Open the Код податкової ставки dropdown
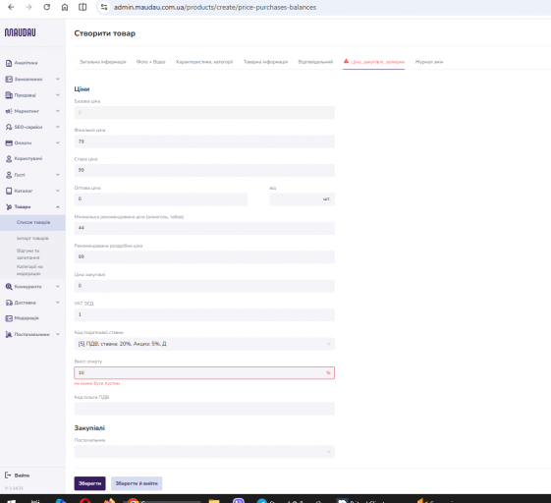 204,344
